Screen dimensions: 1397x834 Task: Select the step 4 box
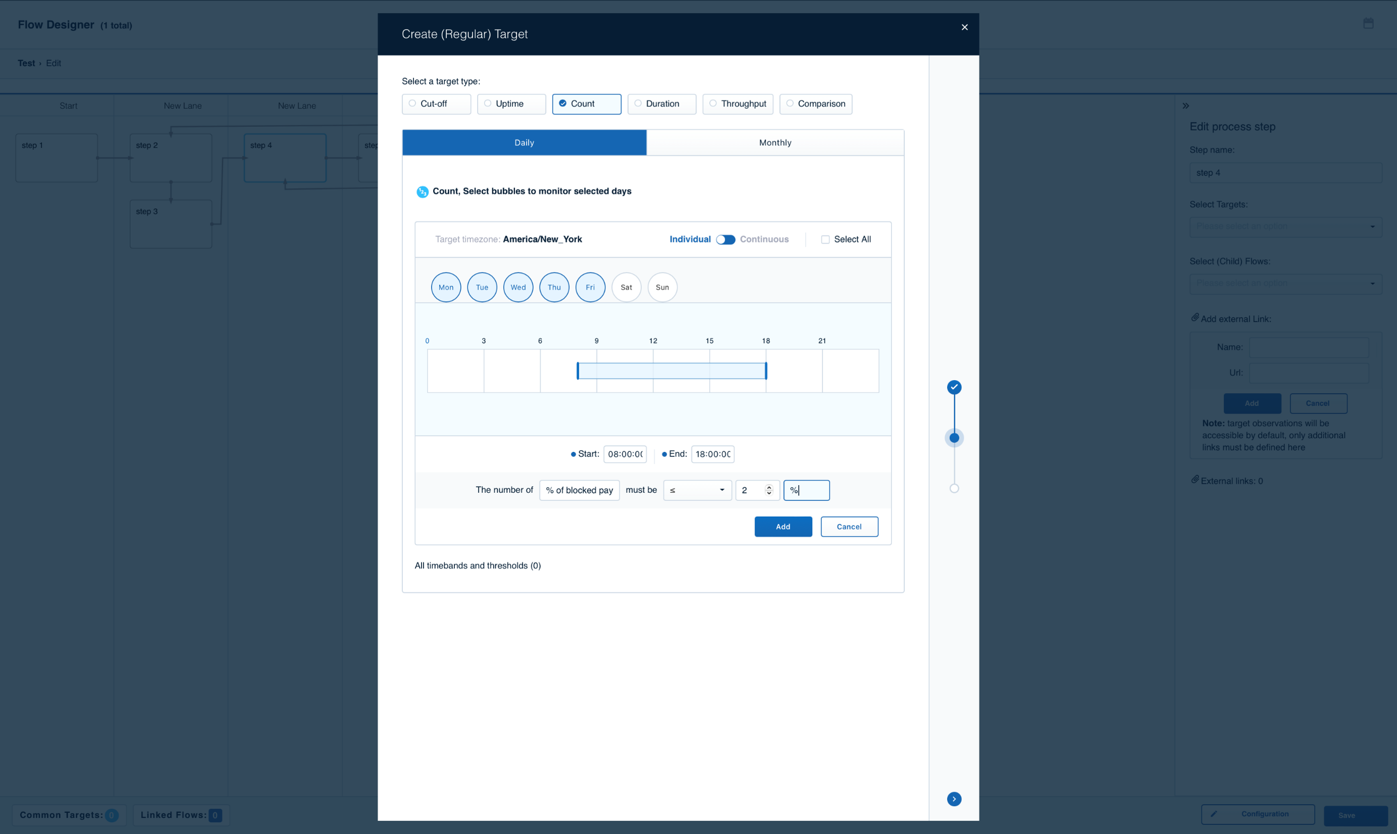(x=285, y=158)
